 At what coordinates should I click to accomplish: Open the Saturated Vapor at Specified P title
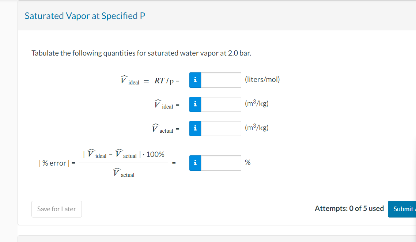tap(85, 16)
